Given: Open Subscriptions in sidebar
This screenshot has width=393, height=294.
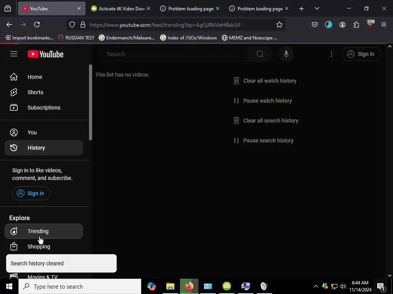Looking at the screenshot, I should pyautogui.click(x=44, y=108).
